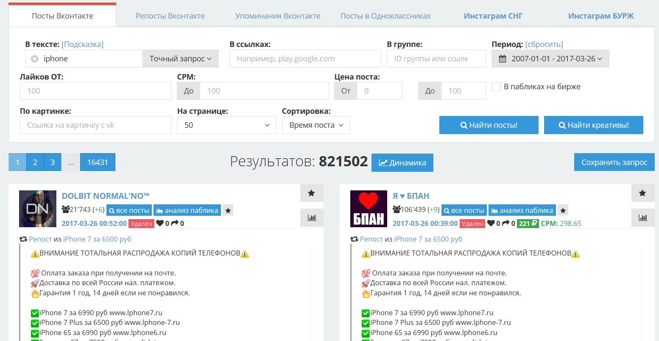The image size is (659, 341).
Task: Click the likes heart in DOLBIT NORMAL'NO post
Action: (x=160, y=223)
